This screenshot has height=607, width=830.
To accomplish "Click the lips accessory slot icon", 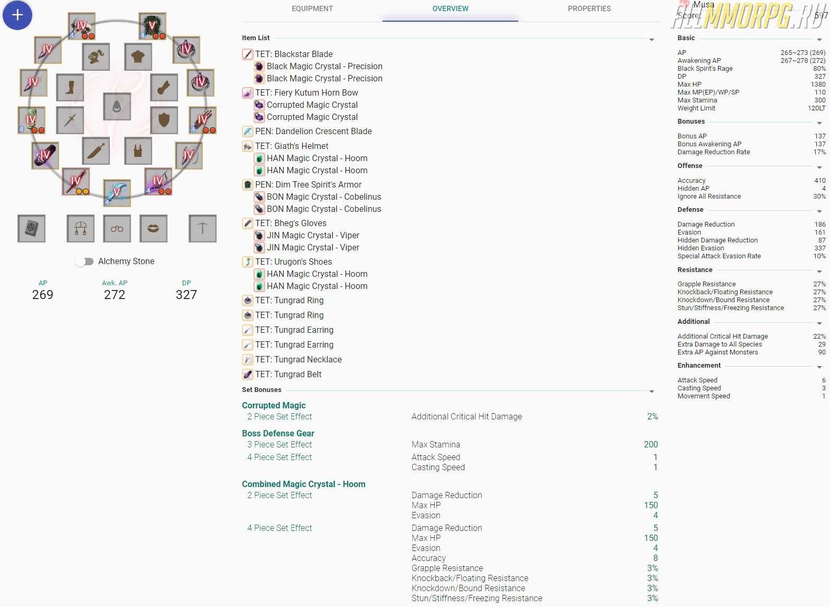I will pos(153,229).
